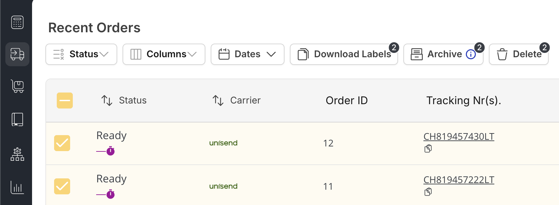This screenshot has height=205, width=559.
Task: Click the Delete button
Action: (519, 54)
